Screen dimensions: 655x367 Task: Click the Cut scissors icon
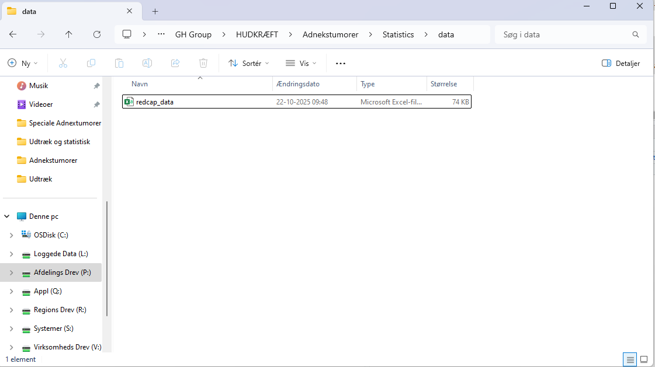point(63,63)
